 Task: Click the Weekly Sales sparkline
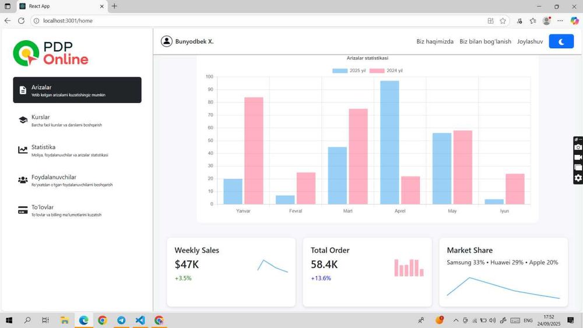coord(272,265)
